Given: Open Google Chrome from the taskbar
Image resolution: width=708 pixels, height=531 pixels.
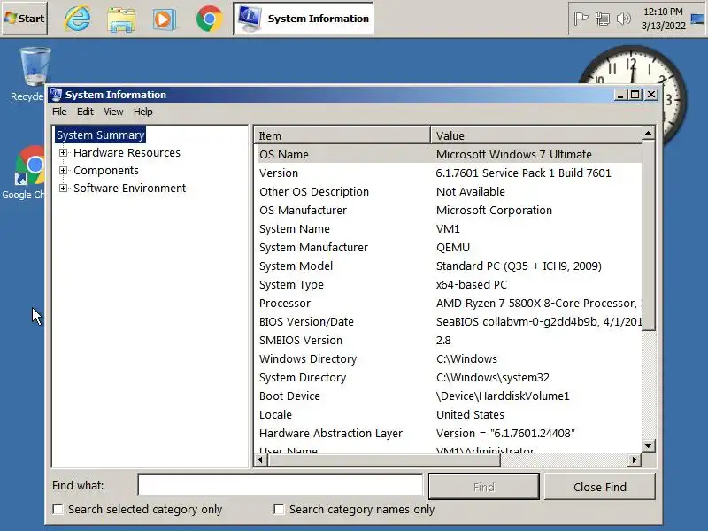Looking at the screenshot, I should 209,19.
